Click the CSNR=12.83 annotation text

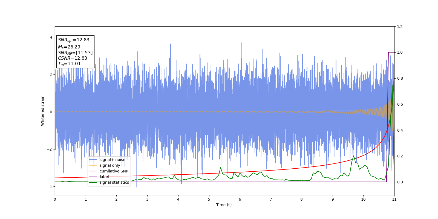tap(73, 58)
